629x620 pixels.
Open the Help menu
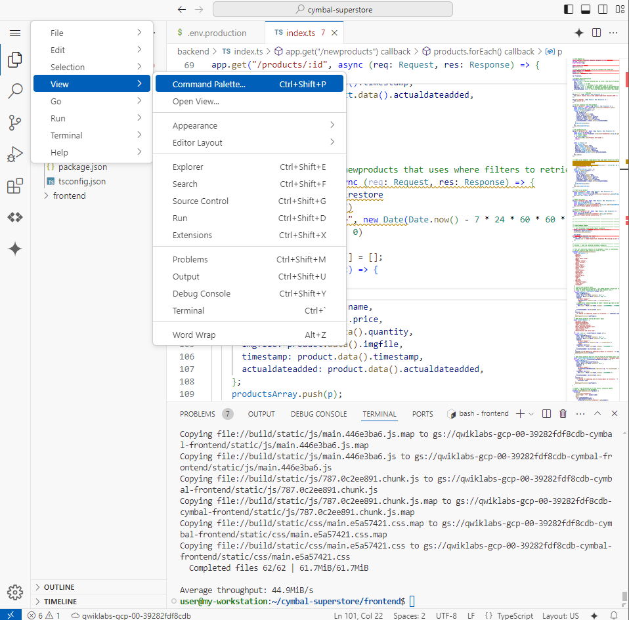92,152
